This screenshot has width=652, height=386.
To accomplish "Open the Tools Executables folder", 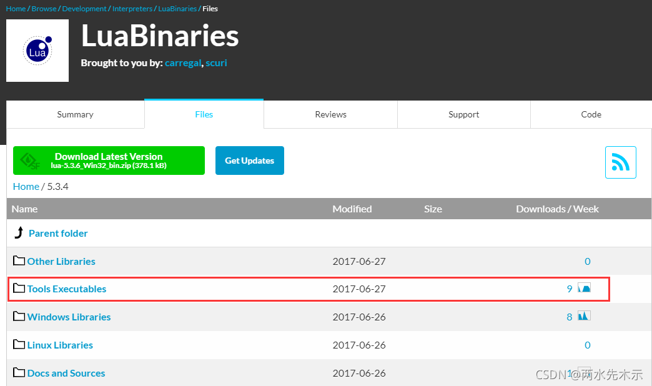I will tap(67, 289).
